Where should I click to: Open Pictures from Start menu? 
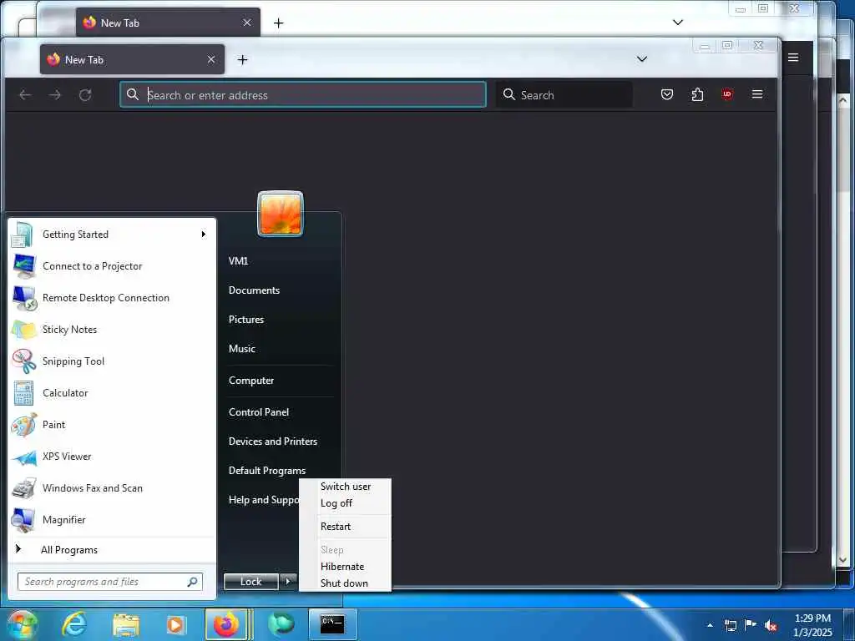246,320
